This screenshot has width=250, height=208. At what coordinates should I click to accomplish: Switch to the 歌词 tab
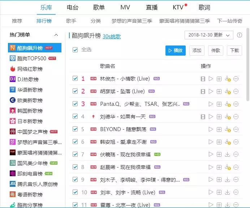[x=204, y=8]
